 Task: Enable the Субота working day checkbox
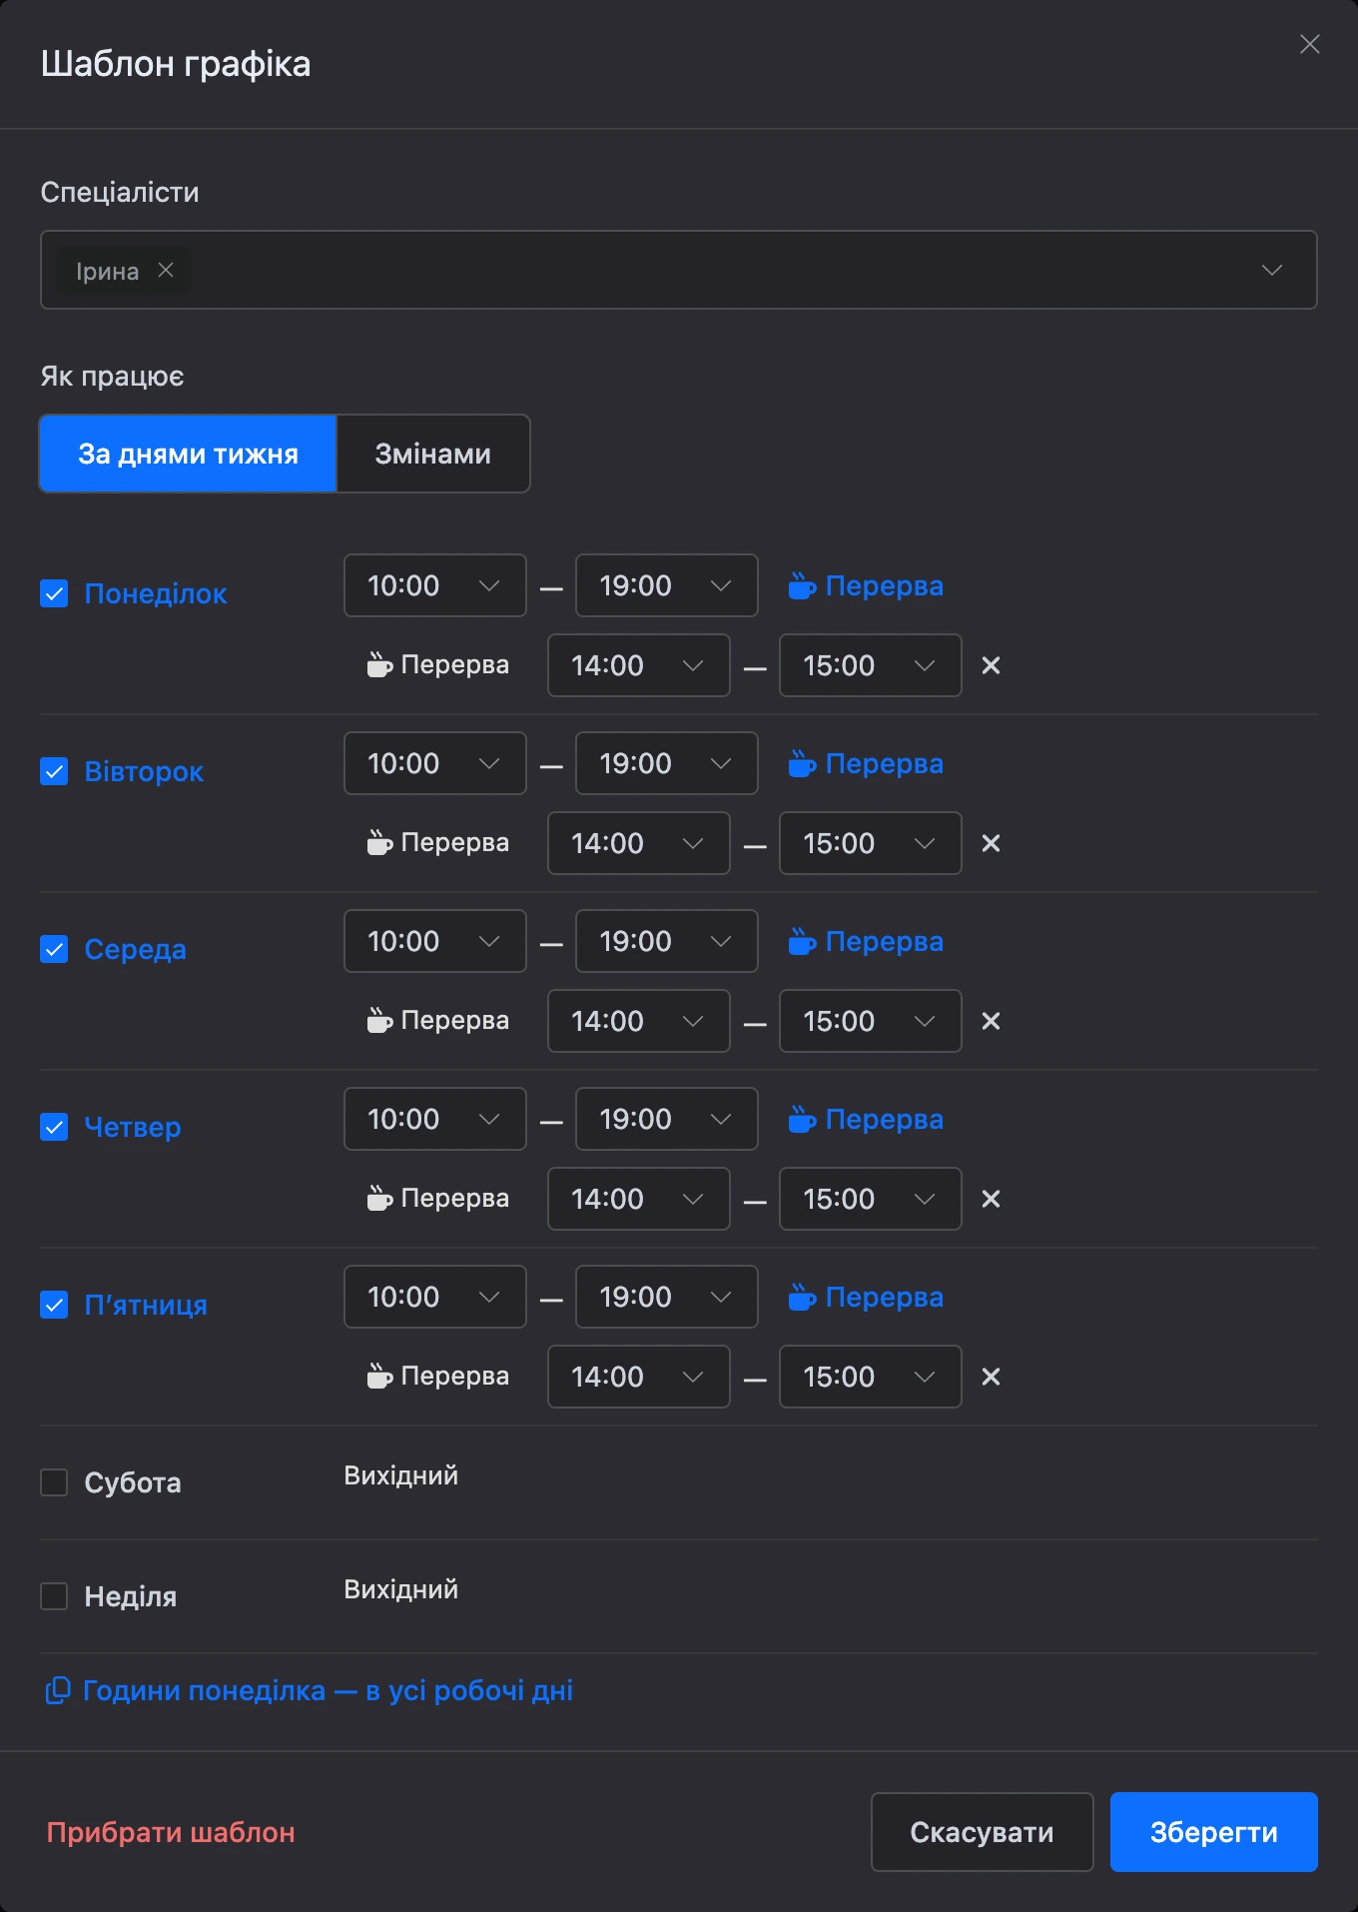click(54, 1482)
